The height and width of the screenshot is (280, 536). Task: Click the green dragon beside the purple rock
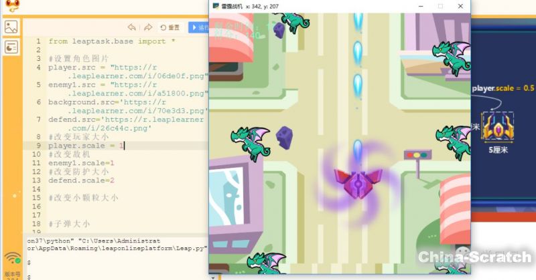(255, 140)
